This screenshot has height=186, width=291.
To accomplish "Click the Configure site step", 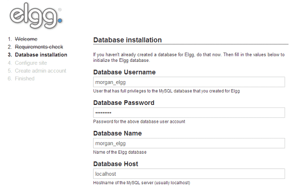I will click(x=30, y=63).
